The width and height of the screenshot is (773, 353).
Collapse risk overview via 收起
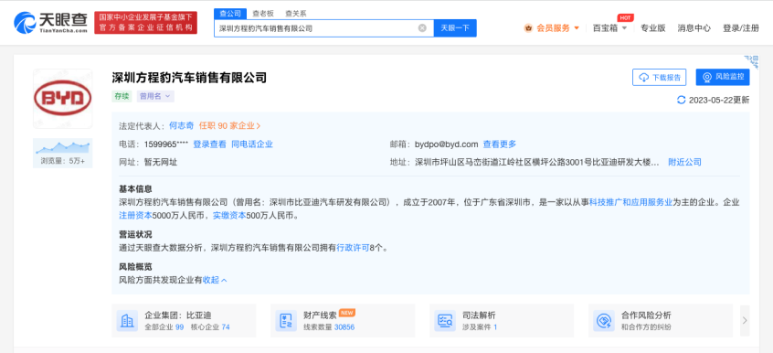(x=215, y=280)
